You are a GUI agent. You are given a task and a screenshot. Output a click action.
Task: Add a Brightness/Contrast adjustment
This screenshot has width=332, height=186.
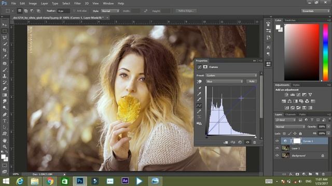click(286, 95)
